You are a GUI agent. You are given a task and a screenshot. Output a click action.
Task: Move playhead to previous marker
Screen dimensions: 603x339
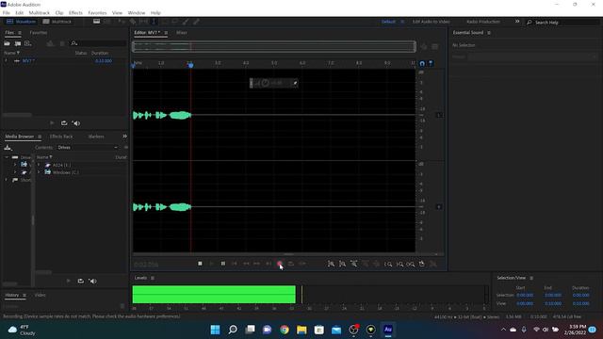click(235, 264)
